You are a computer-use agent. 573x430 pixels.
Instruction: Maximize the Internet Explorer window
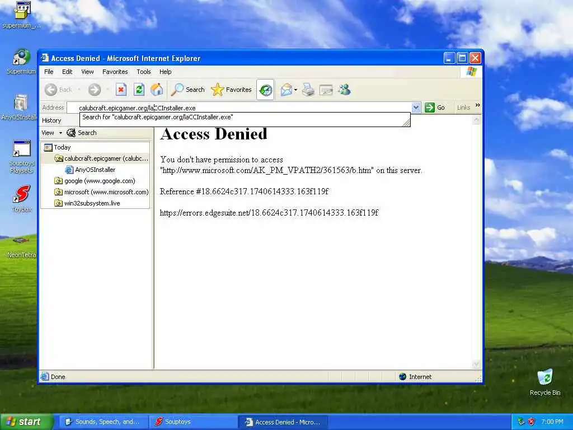[x=462, y=58]
